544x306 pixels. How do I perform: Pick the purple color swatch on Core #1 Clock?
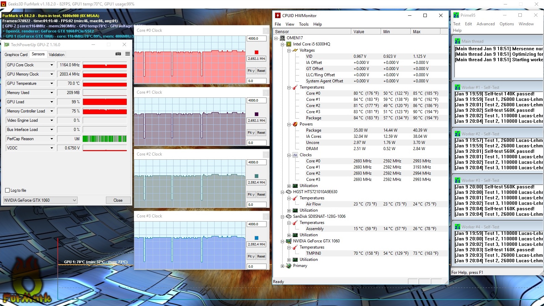[257, 114]
